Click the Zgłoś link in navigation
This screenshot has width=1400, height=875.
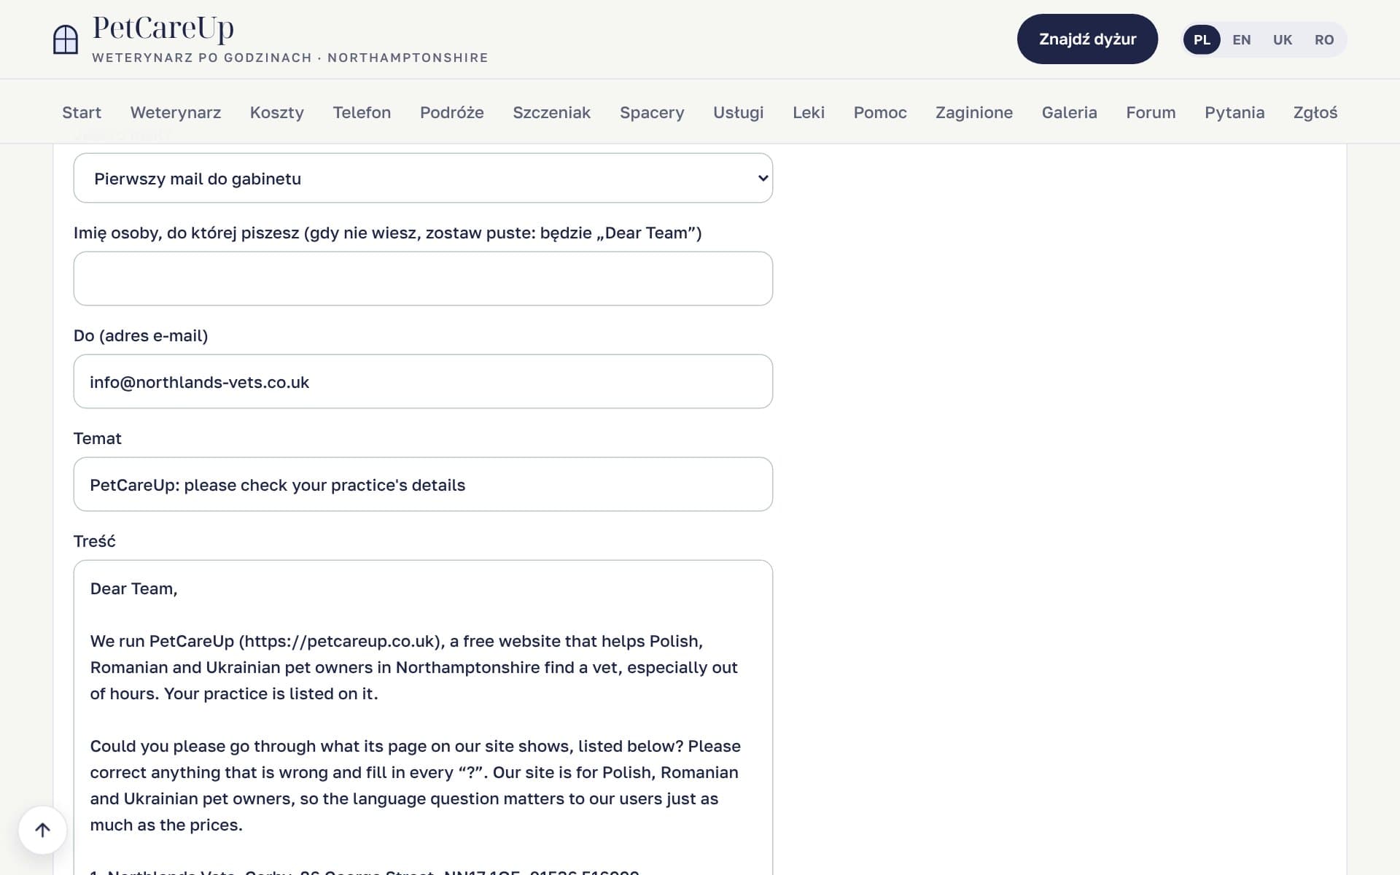pyautogui.click(x=1315, y=112)
